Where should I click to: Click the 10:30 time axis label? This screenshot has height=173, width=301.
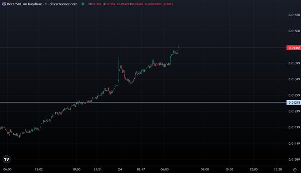(229, 169)
